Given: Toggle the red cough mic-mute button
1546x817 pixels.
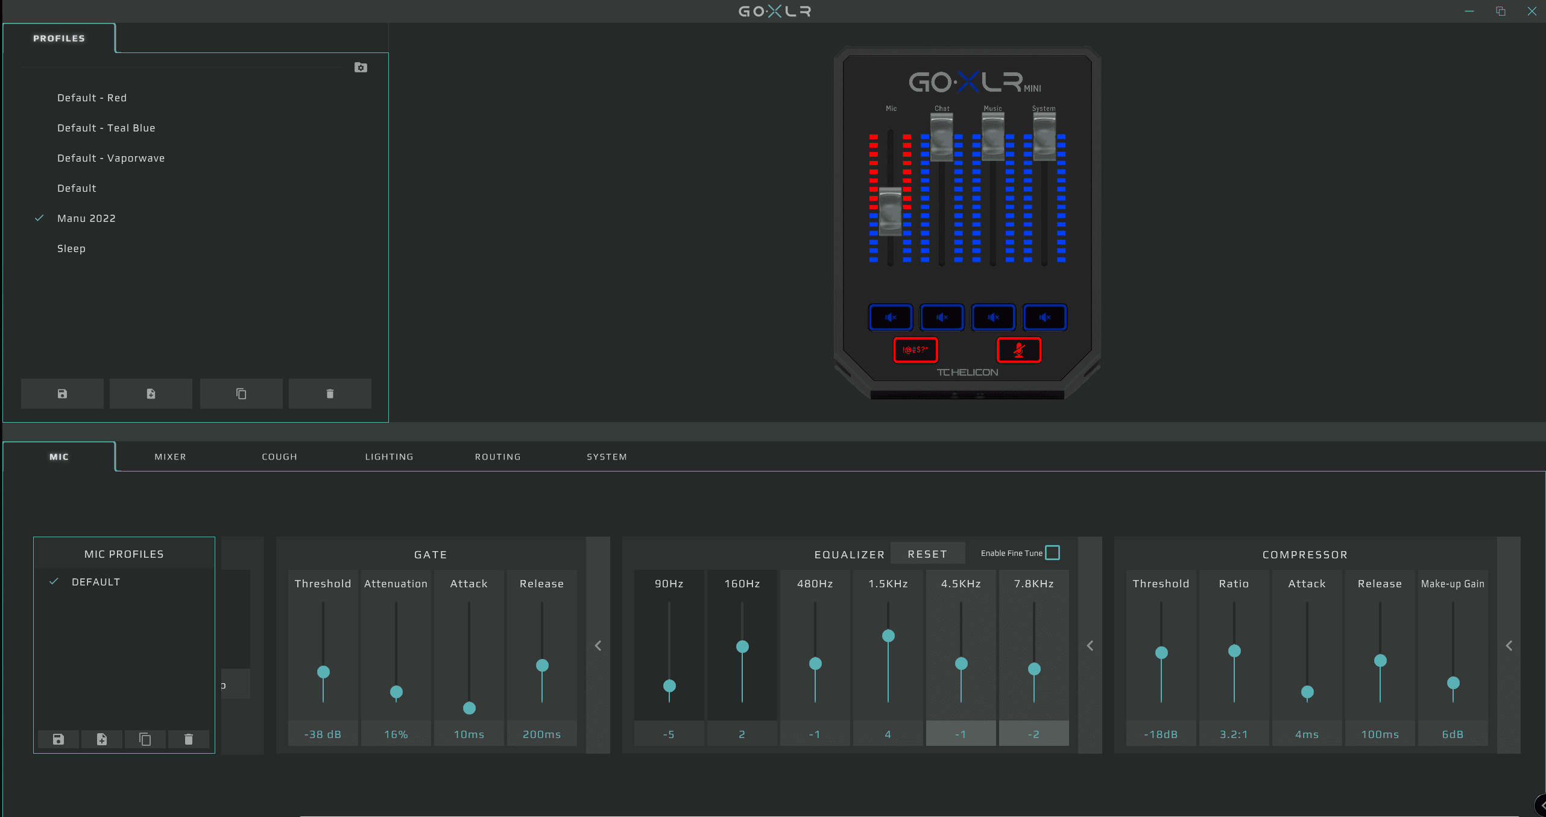Looking at the screenshot, I should [x=1018, y=350].
